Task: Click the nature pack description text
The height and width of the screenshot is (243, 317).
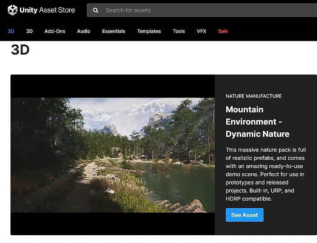Action: (266, 174)
